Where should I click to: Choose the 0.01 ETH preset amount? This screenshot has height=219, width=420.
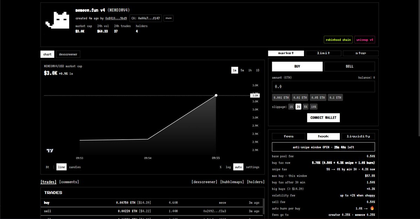pyautogui.click(x=300, y=98)
